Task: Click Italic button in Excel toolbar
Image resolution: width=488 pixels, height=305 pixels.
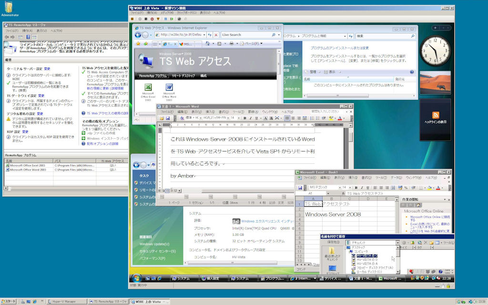Action: pyautogui.click(x=362, y=188)
